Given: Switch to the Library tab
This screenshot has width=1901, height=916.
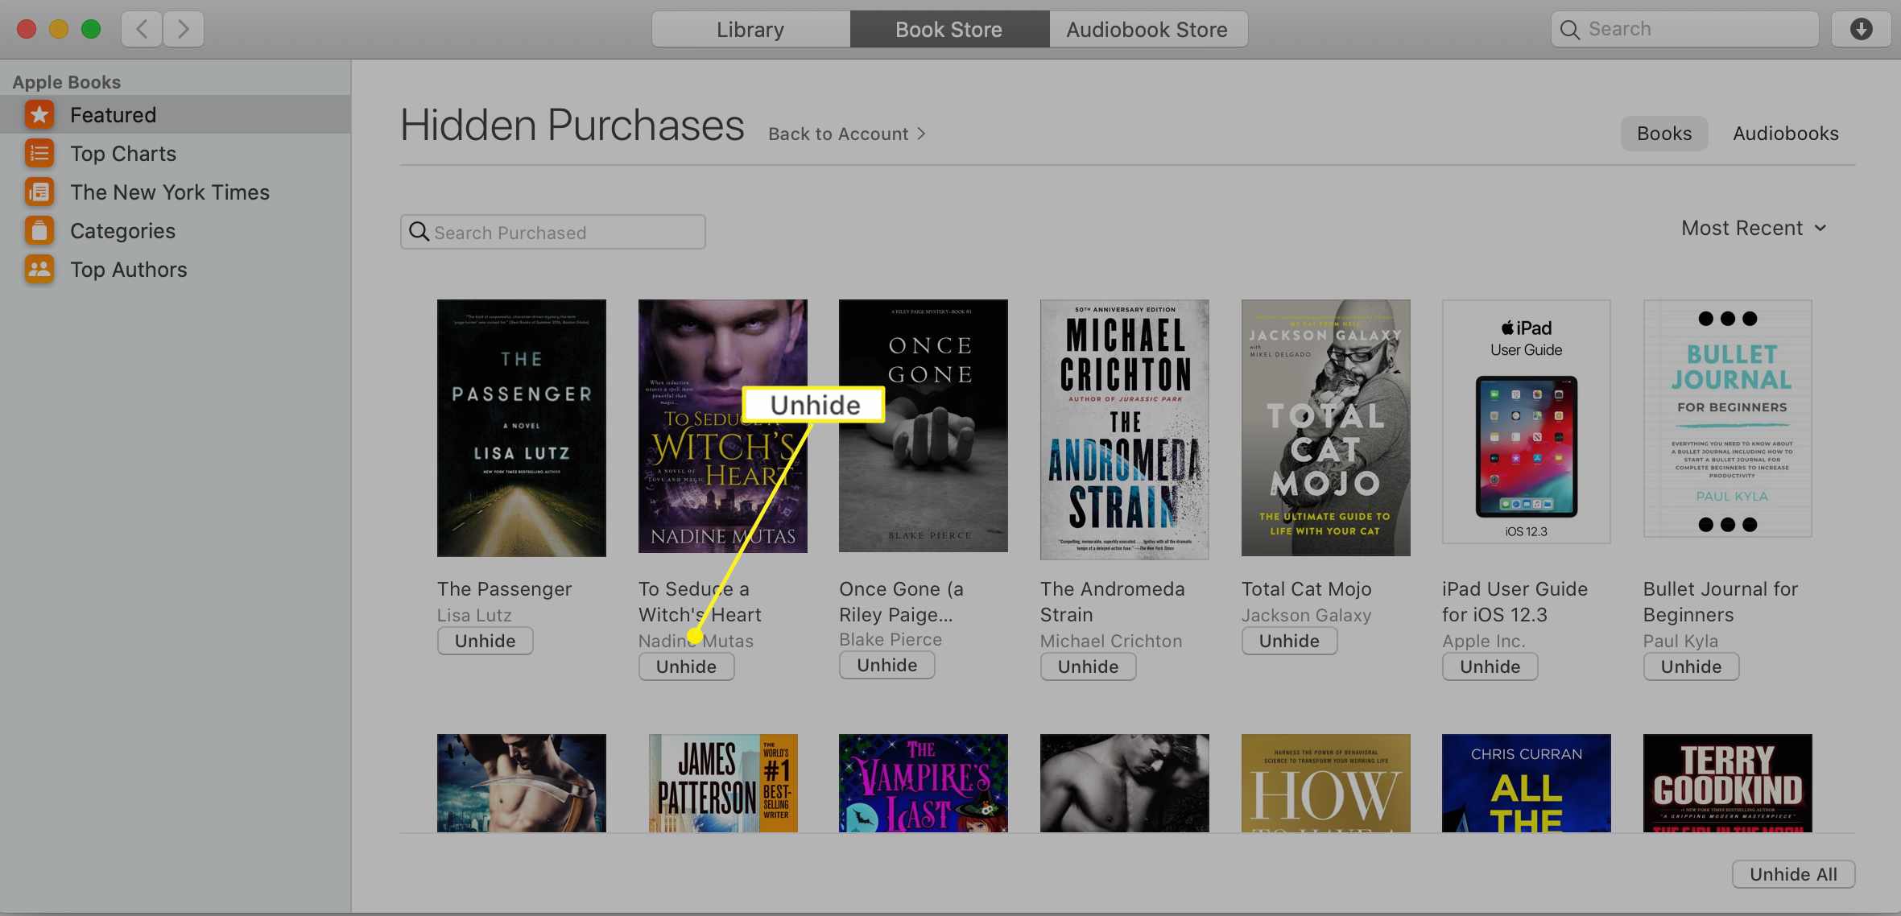Looking at the screenshot, I should pos(750,30).
